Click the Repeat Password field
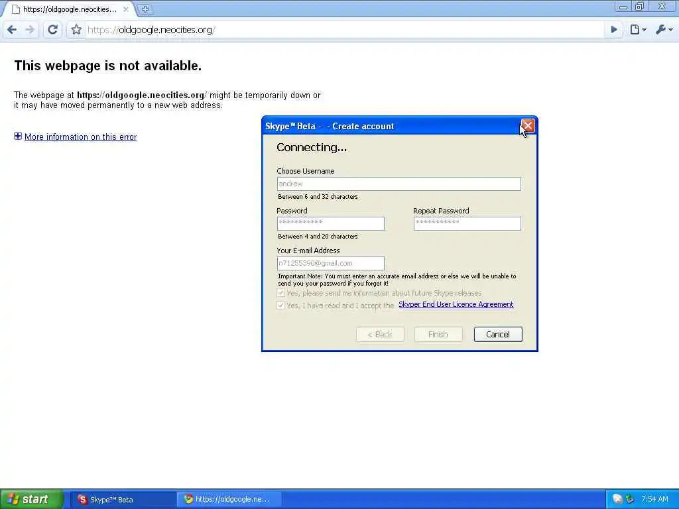The image size is (679, 509). [x=467, y=223]
